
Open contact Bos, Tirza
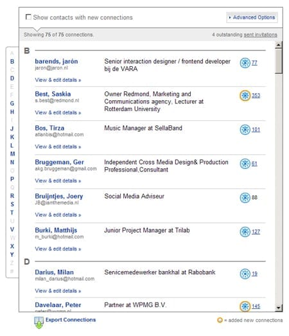point(49,128)
